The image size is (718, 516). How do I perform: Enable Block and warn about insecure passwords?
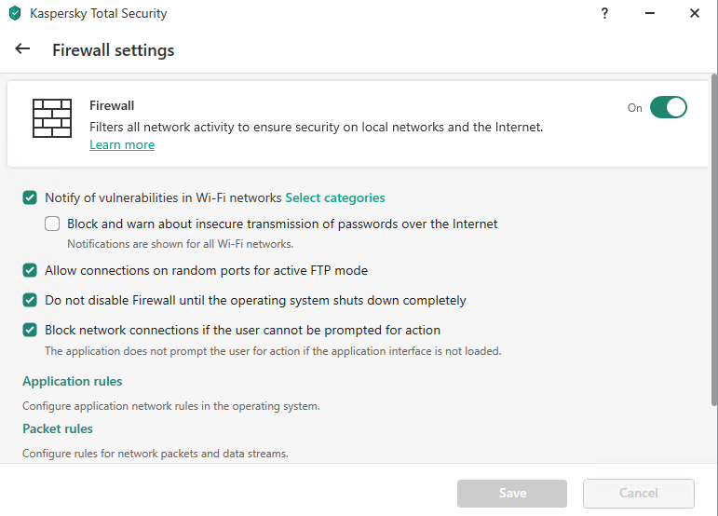[x=52, y=224]
